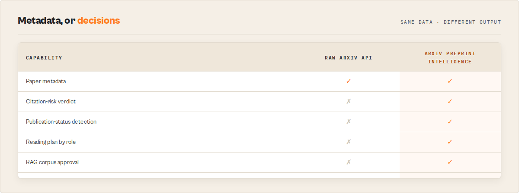Viewport: 519px width, 193px height.
Task: Click the Publication-status detection row label
Action: tap(61, 121)
